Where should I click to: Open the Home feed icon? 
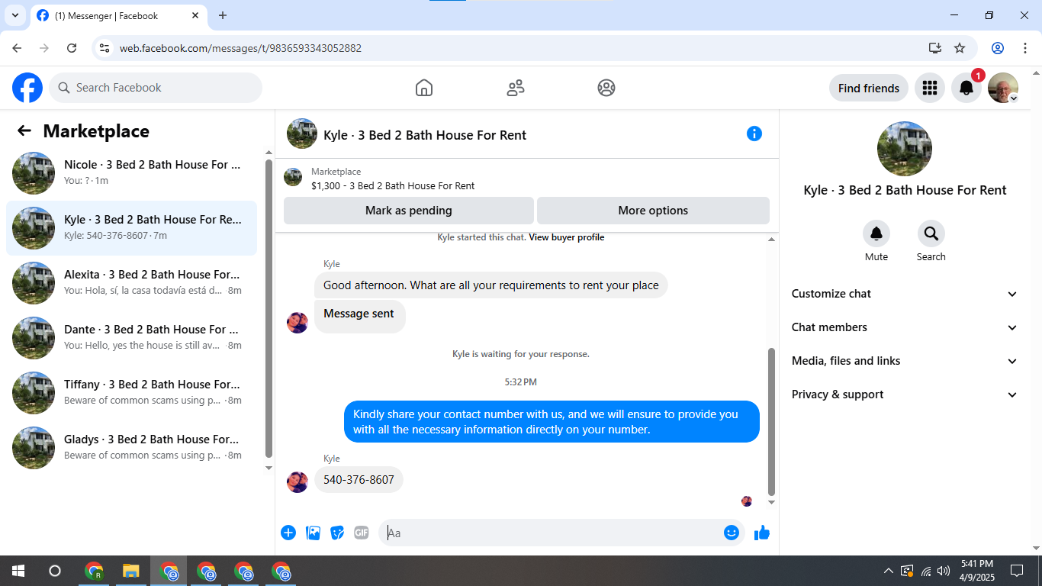coord(424,88)
